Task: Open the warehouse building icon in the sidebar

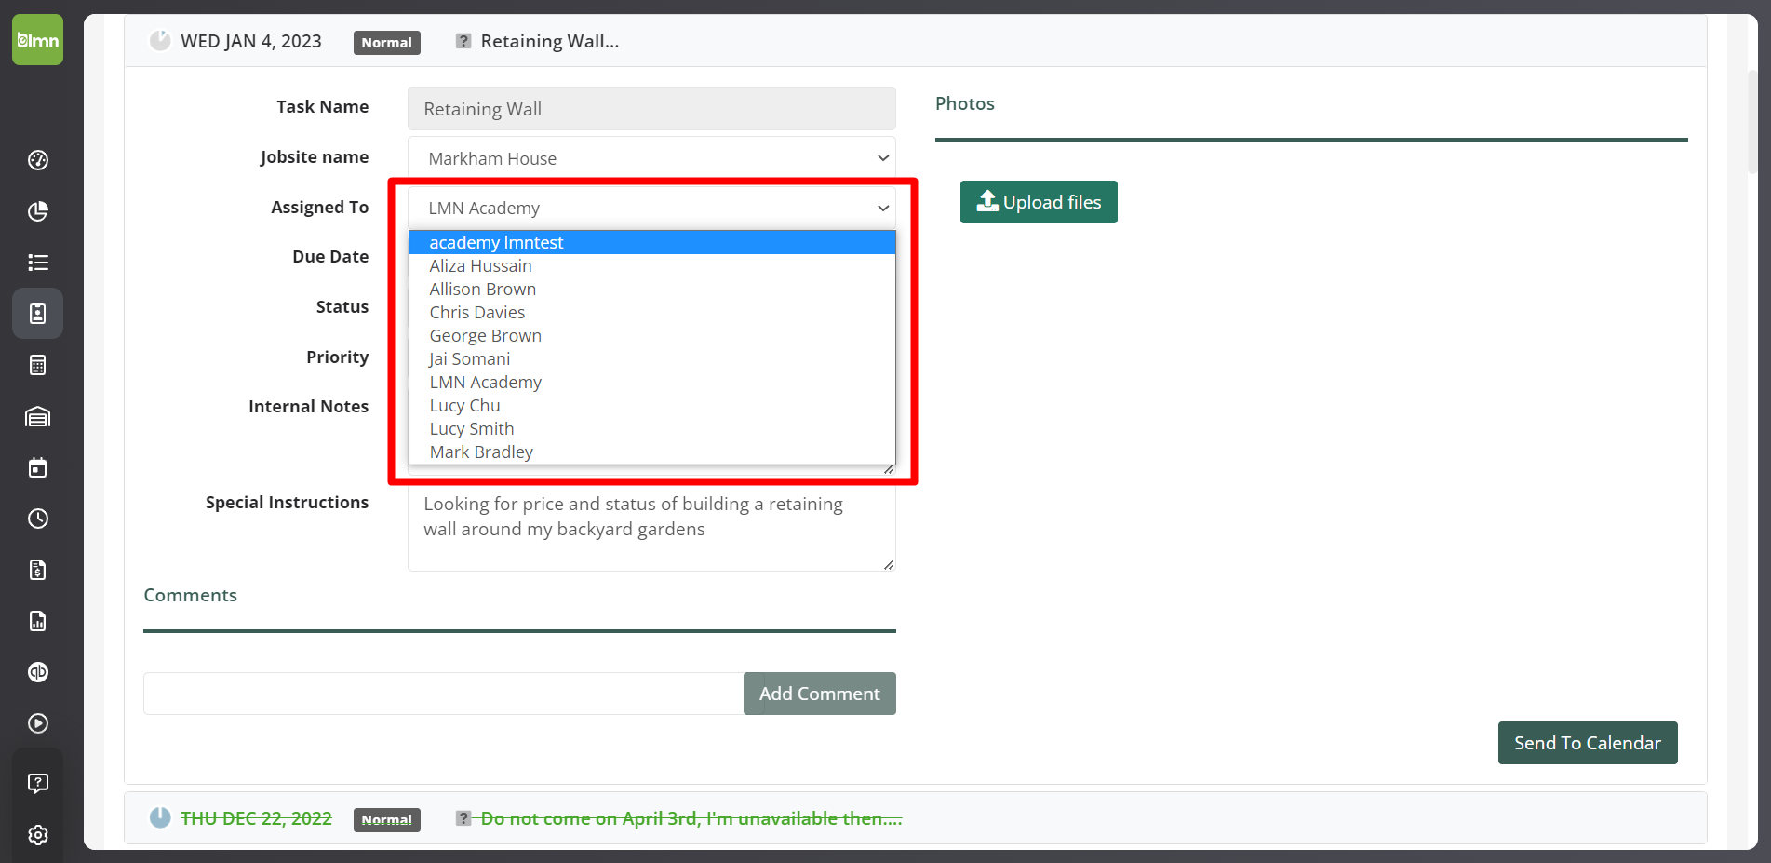Action: click(x=38, y=416)
